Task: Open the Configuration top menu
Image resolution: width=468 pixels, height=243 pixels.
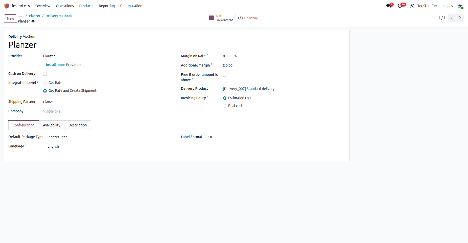Action: [x=131, y=6]
